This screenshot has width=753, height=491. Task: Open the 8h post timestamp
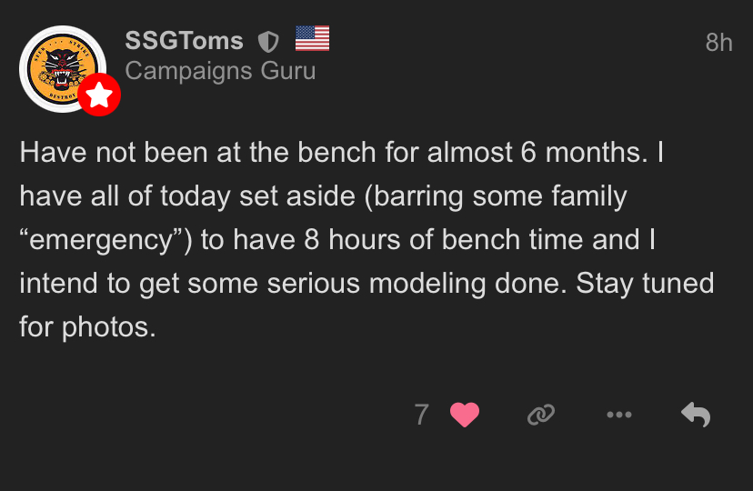point(718,43)
